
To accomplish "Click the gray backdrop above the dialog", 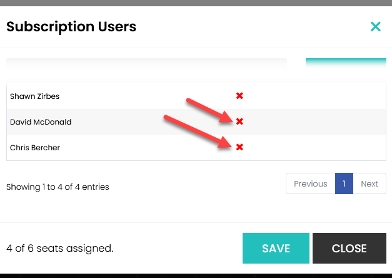I will coord(196,3).
